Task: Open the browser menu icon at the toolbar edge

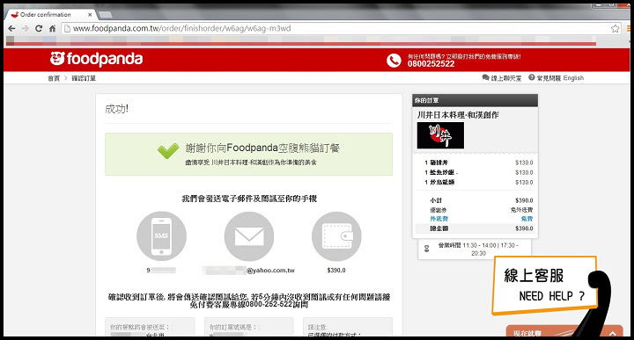Action: point(629,29)
